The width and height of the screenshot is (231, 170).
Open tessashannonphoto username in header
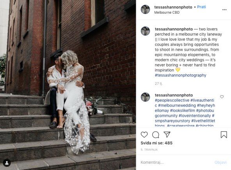click(x=173, y=7)
